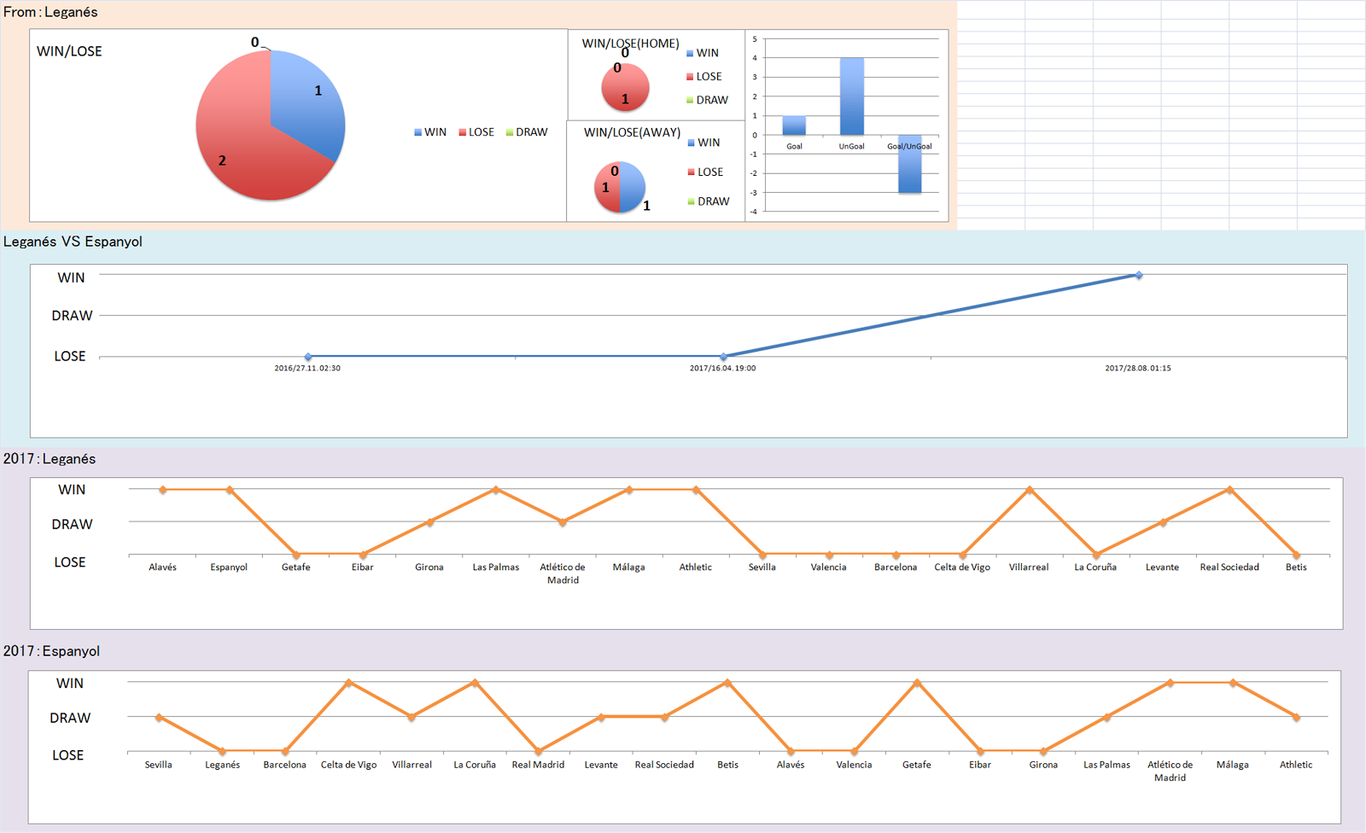Select the Las Palmas marker in 2017 Leganés chart
Image resolution: width=1366 pixels, height=833 pixels.
(x=496, y=490)
